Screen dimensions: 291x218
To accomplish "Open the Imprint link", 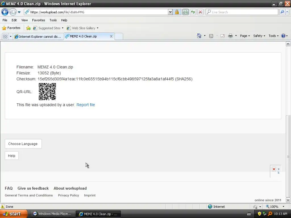I will tap(90, 195).
